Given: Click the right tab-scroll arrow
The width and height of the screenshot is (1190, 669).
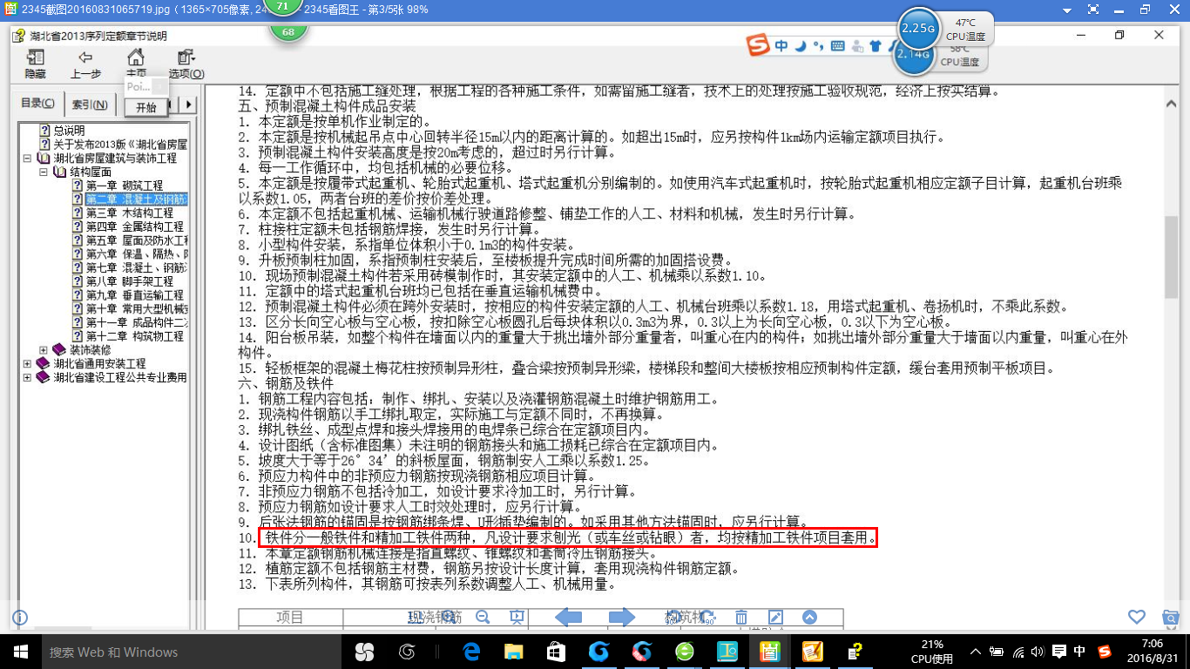Looking at the screenshot, I should point(190,105).
